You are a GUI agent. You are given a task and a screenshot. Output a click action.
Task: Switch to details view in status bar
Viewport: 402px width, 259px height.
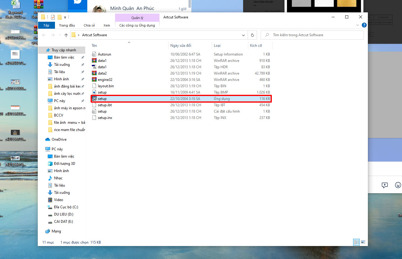point(356,242)
